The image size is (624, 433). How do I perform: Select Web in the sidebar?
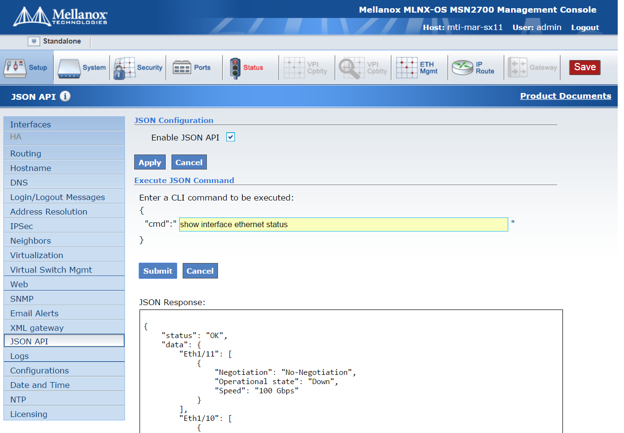[64, 284]
